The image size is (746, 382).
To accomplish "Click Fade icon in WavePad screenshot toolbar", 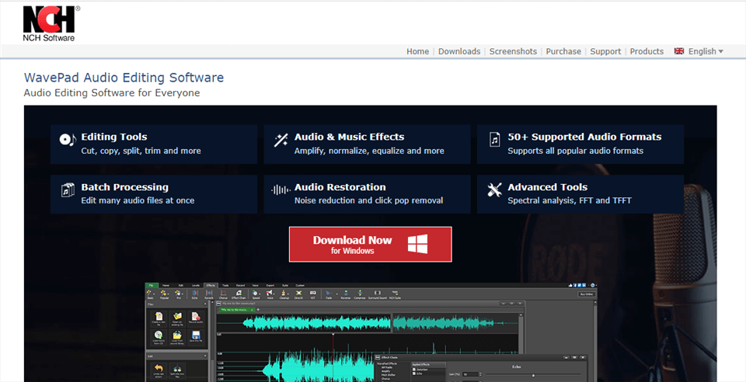I will pyautogui.click(x=329, y=294).
